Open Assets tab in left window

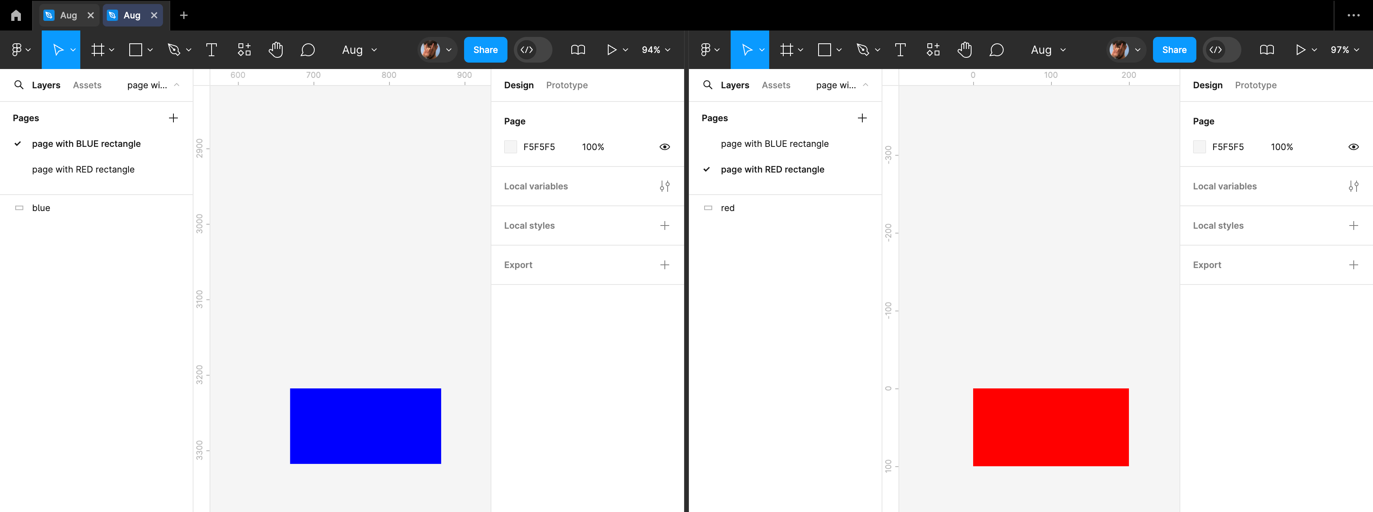pos(87,85)
